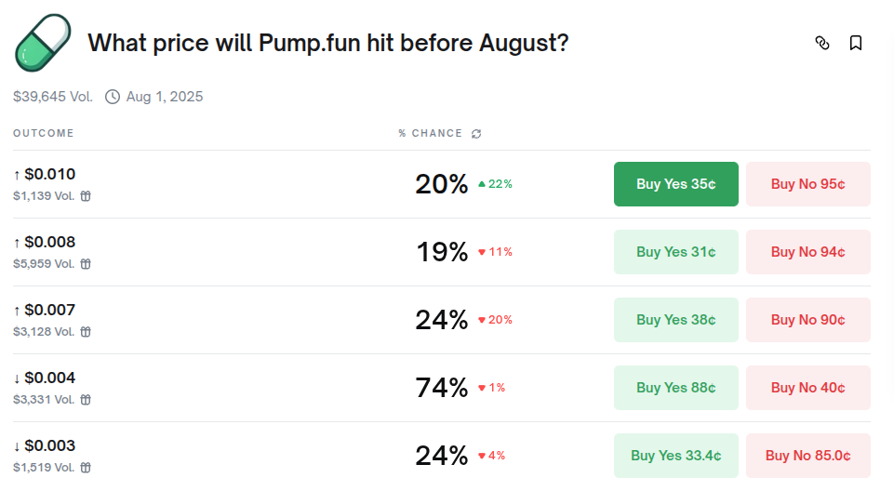Click the gift icon under ↓ $0.003
Screen dimensions: 894x491
pos(86,468)
